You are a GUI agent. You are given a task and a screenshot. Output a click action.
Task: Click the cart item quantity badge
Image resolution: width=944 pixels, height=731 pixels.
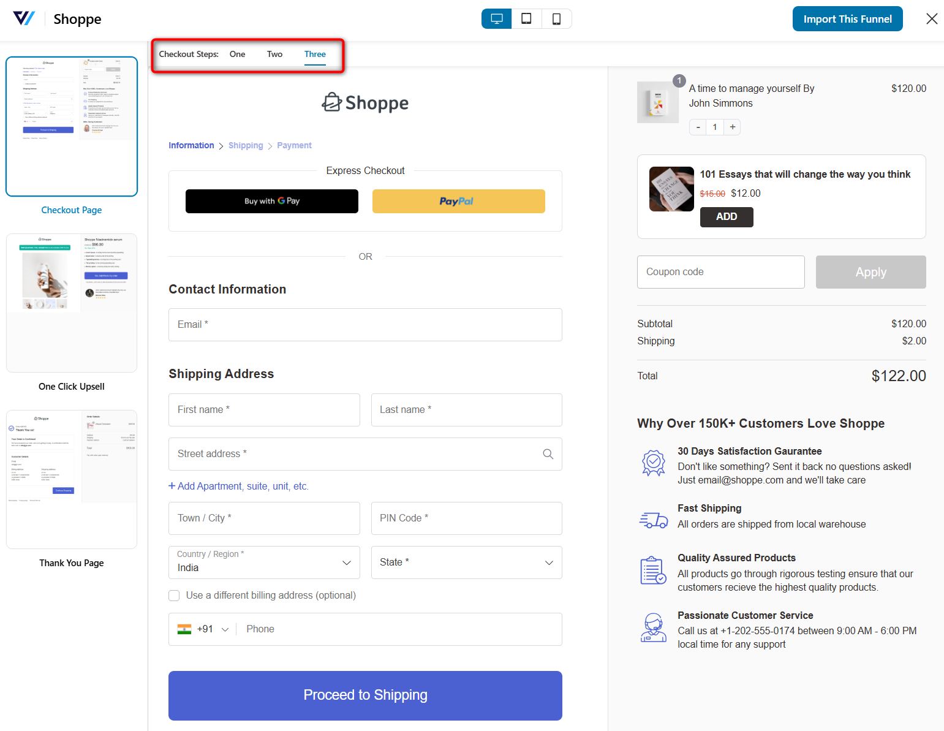coord(679,80)
